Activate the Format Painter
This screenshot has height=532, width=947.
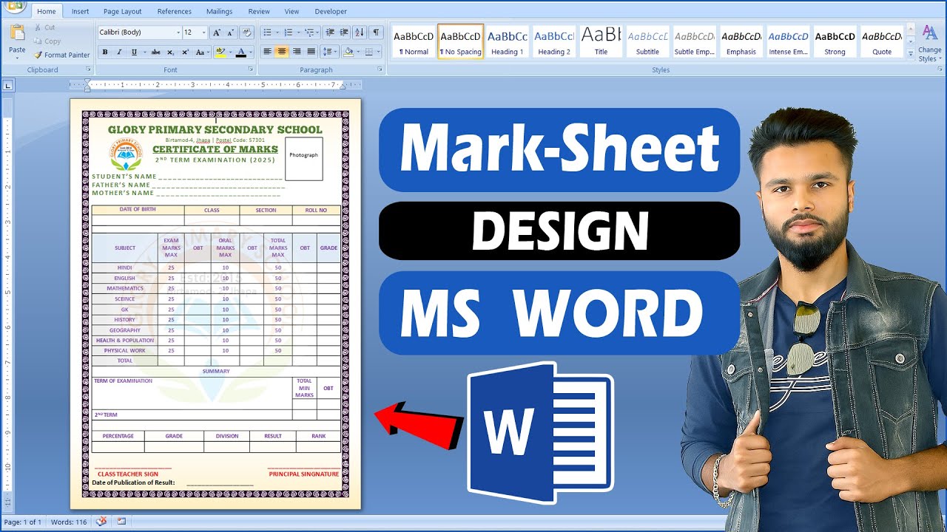61,55
